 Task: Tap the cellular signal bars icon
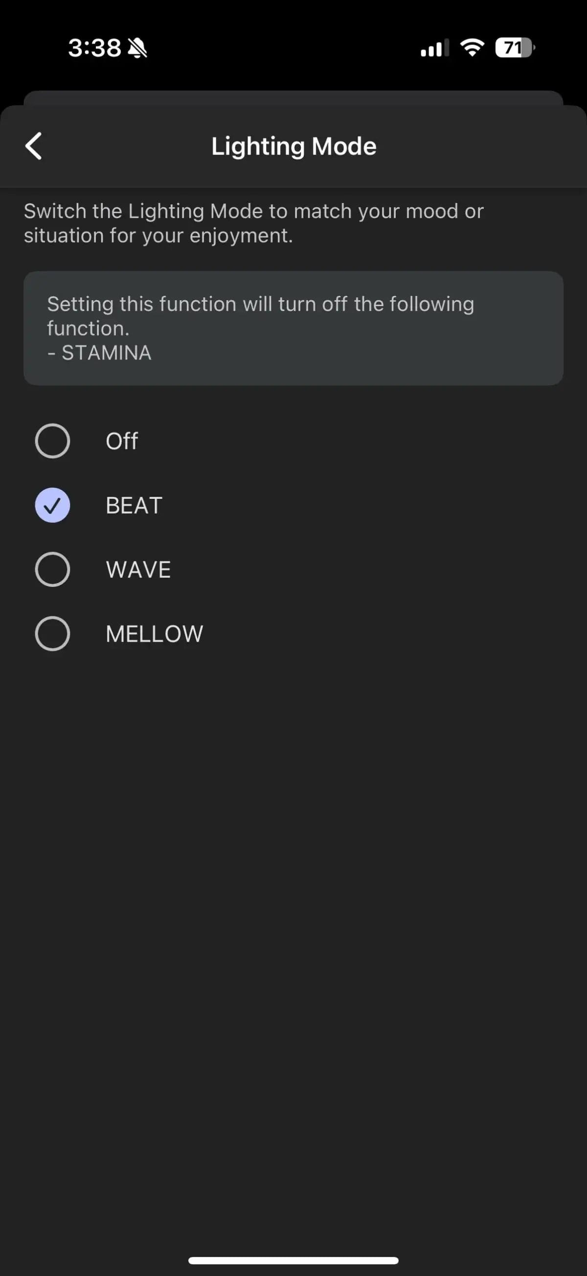(434, 48)
